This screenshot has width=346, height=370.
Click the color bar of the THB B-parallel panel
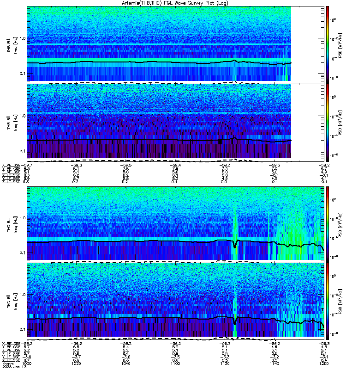coord(328,123)
